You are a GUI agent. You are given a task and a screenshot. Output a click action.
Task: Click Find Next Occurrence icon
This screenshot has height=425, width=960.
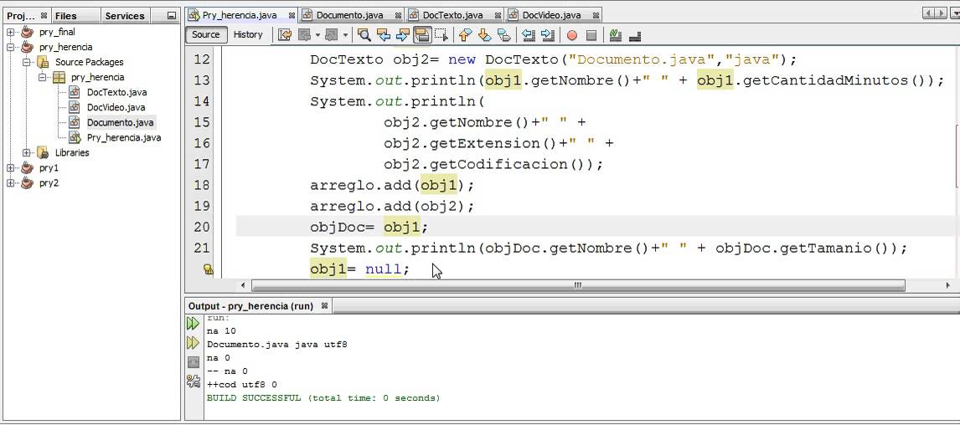403,35
